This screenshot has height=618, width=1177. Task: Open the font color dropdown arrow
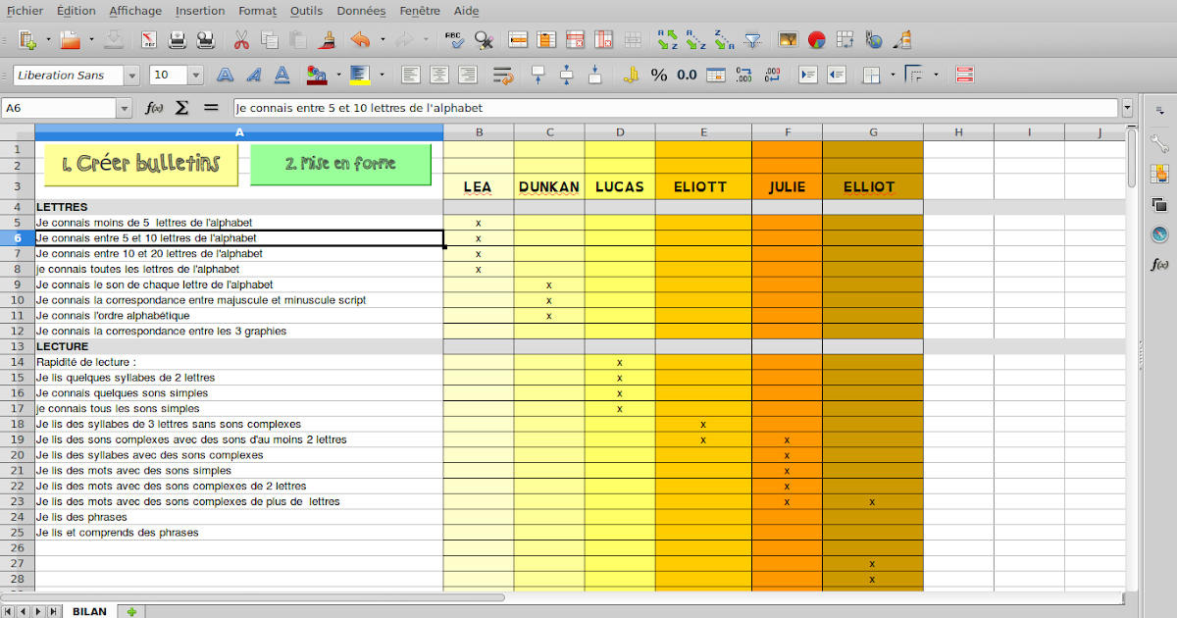(x=338, y=74)
